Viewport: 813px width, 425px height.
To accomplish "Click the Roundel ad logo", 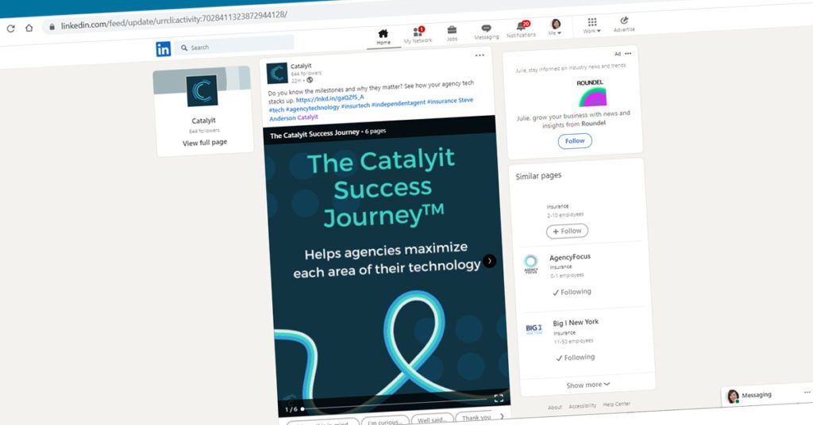I will pyautogui.click(x=592, y=94).
